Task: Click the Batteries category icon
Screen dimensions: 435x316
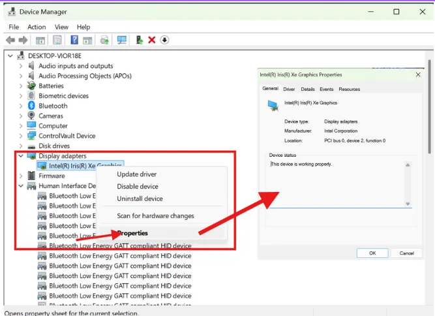Action: (x=31, y=86)
